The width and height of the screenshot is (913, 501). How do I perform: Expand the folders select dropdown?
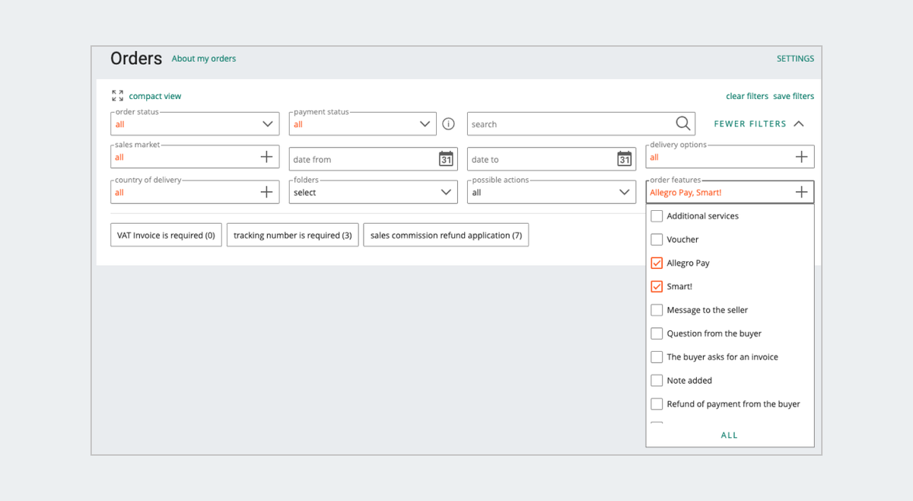[373, 193]
